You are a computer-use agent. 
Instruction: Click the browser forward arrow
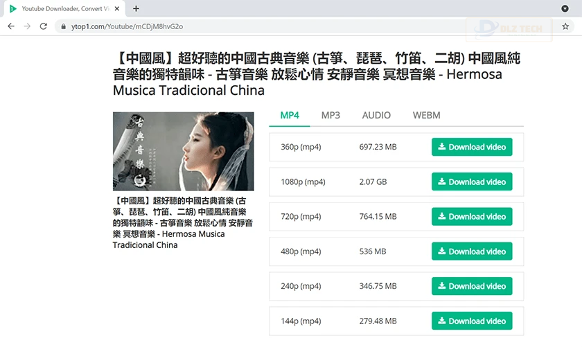[27, 26]
